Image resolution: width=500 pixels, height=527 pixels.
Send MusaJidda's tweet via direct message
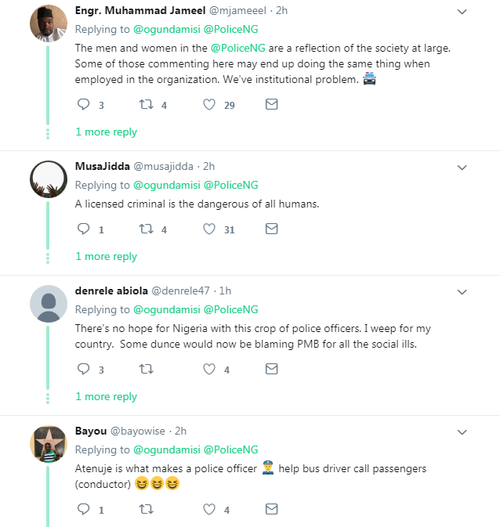click(271, 229)
